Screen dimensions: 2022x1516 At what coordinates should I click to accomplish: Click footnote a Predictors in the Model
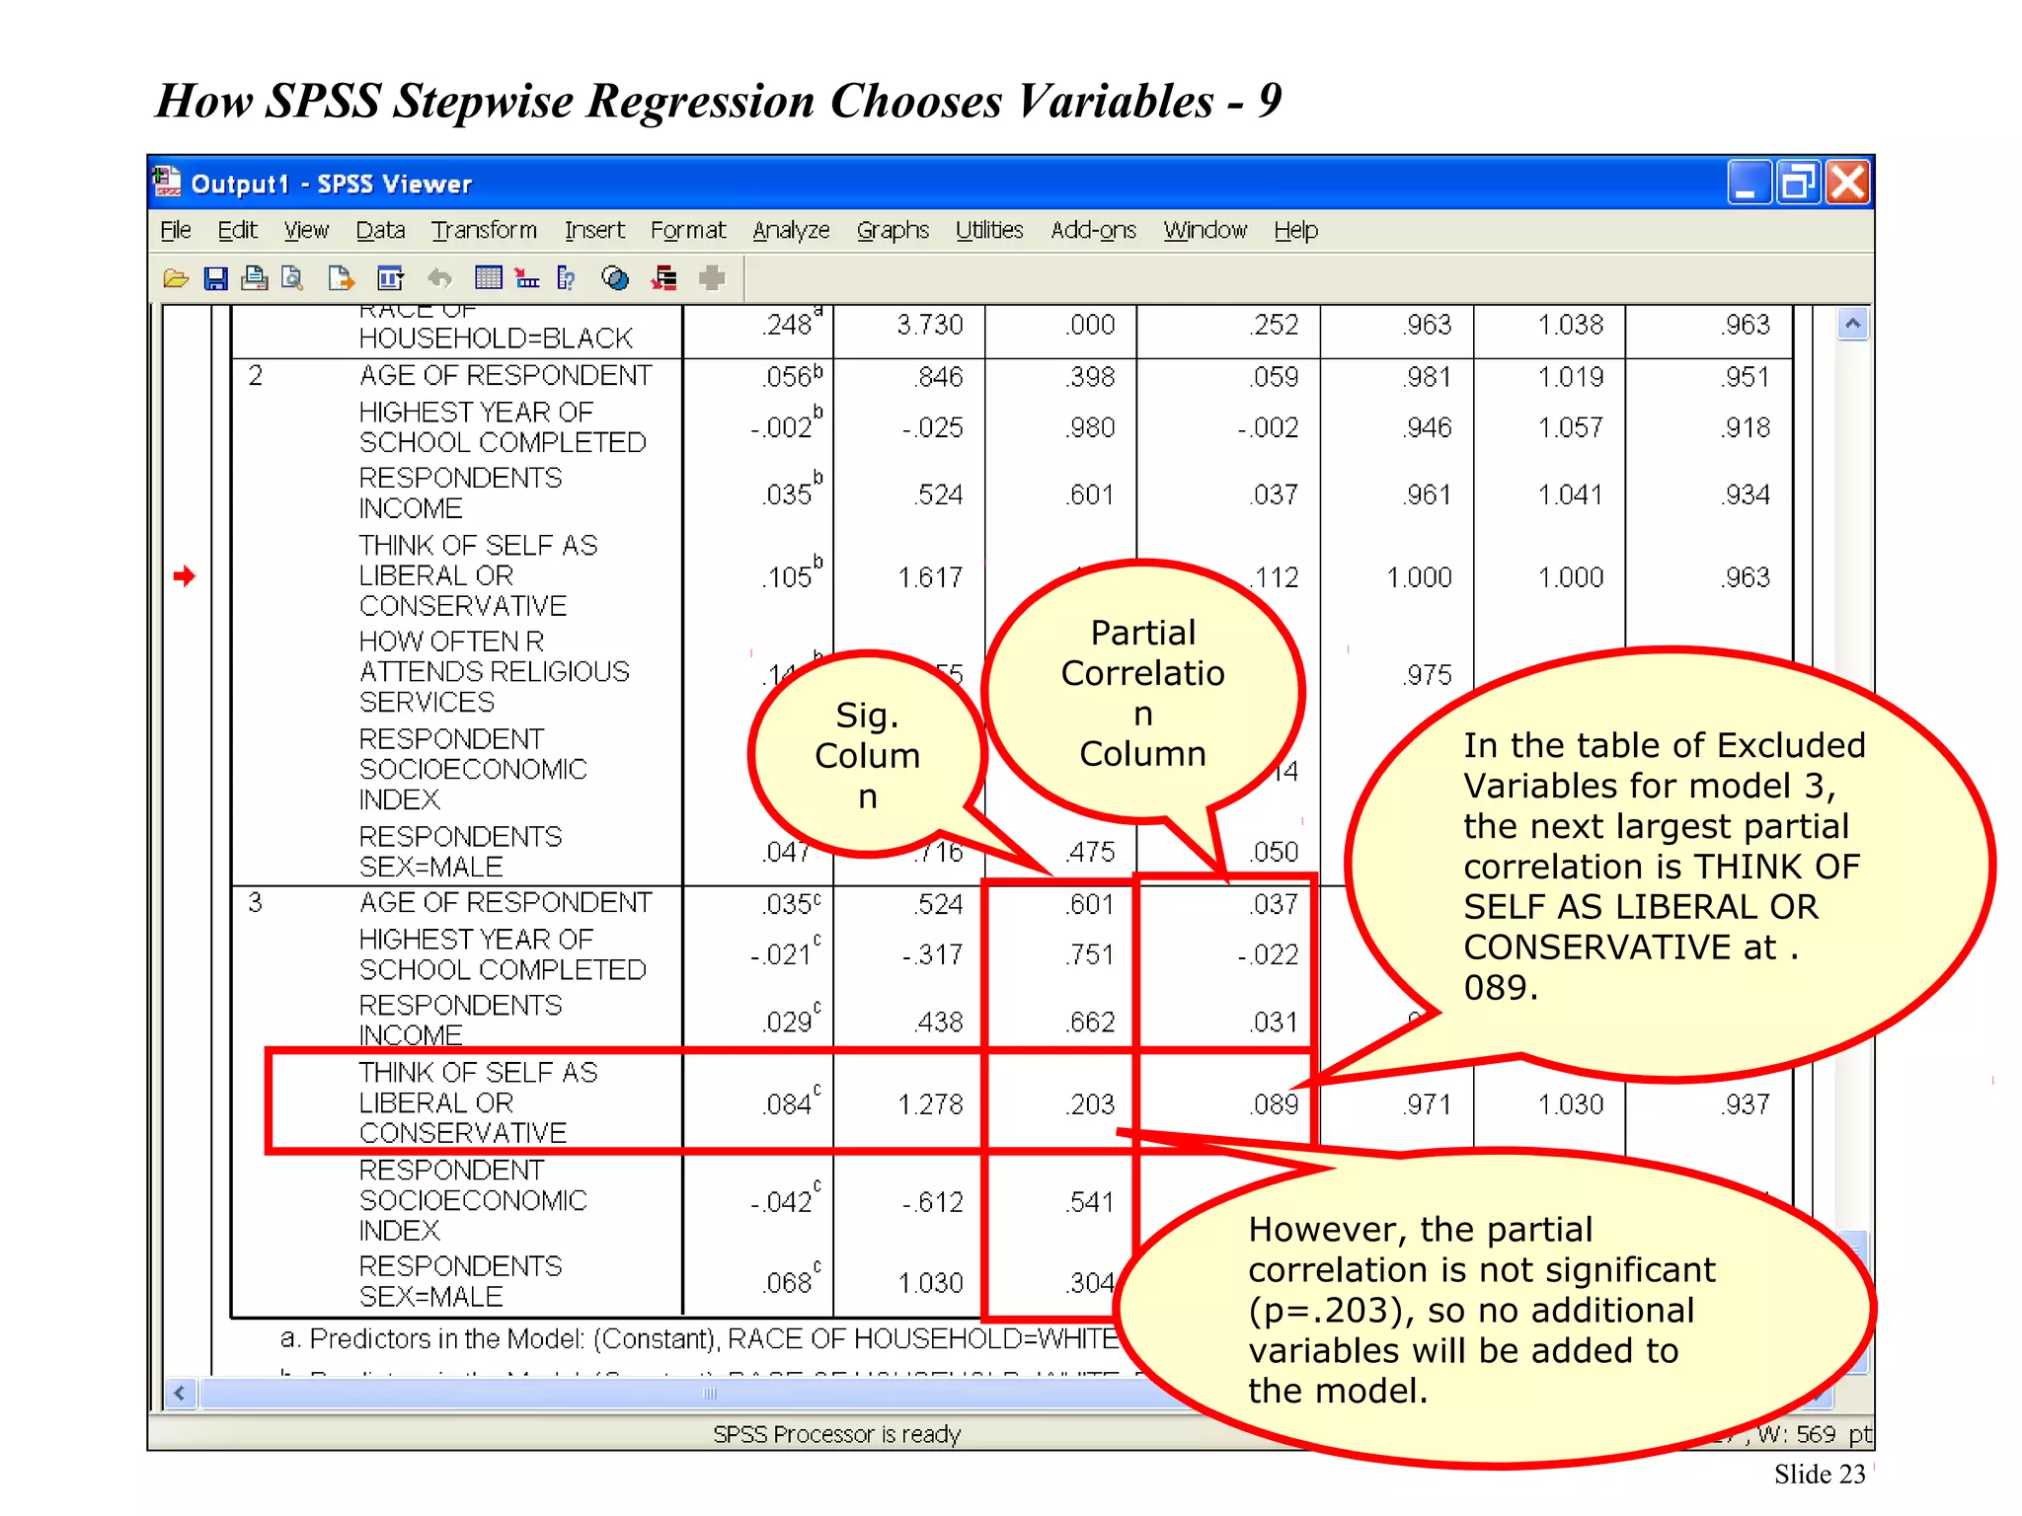tap(699, 1338)
